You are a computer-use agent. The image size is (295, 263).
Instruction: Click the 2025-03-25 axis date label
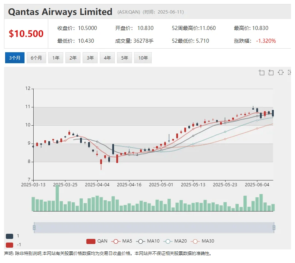65,185
